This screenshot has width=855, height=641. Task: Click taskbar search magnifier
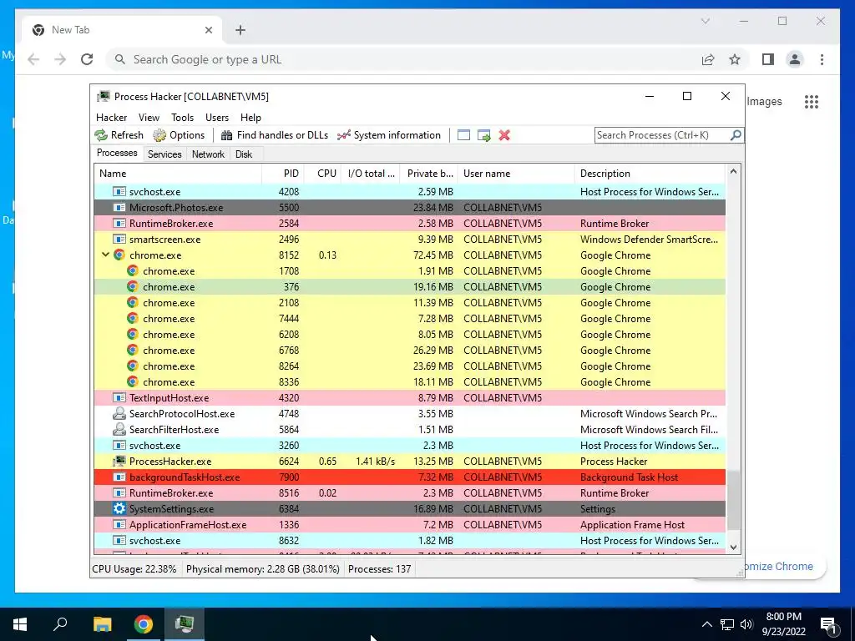[60, 624]
